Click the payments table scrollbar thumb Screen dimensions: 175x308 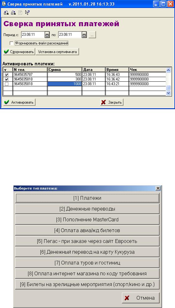click(x=168, y=88)
